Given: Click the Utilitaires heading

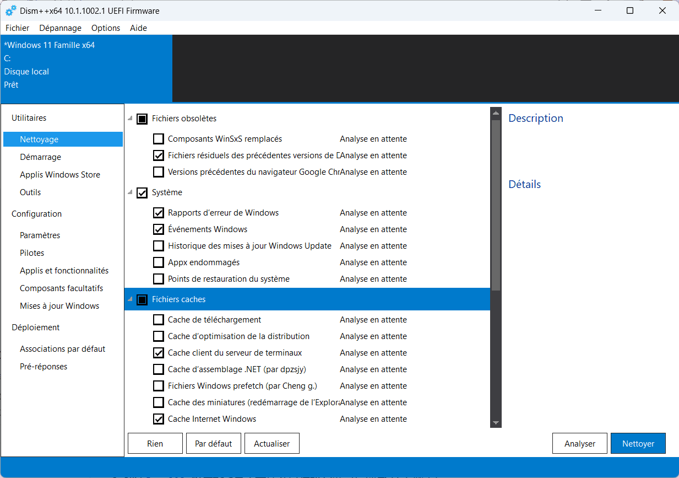Looking at the screenshot, I should coord(29,118).
